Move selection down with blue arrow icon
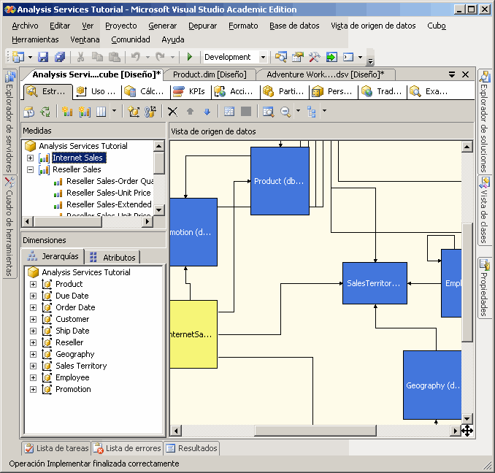495x473 pixels. [x=207, y=112]
